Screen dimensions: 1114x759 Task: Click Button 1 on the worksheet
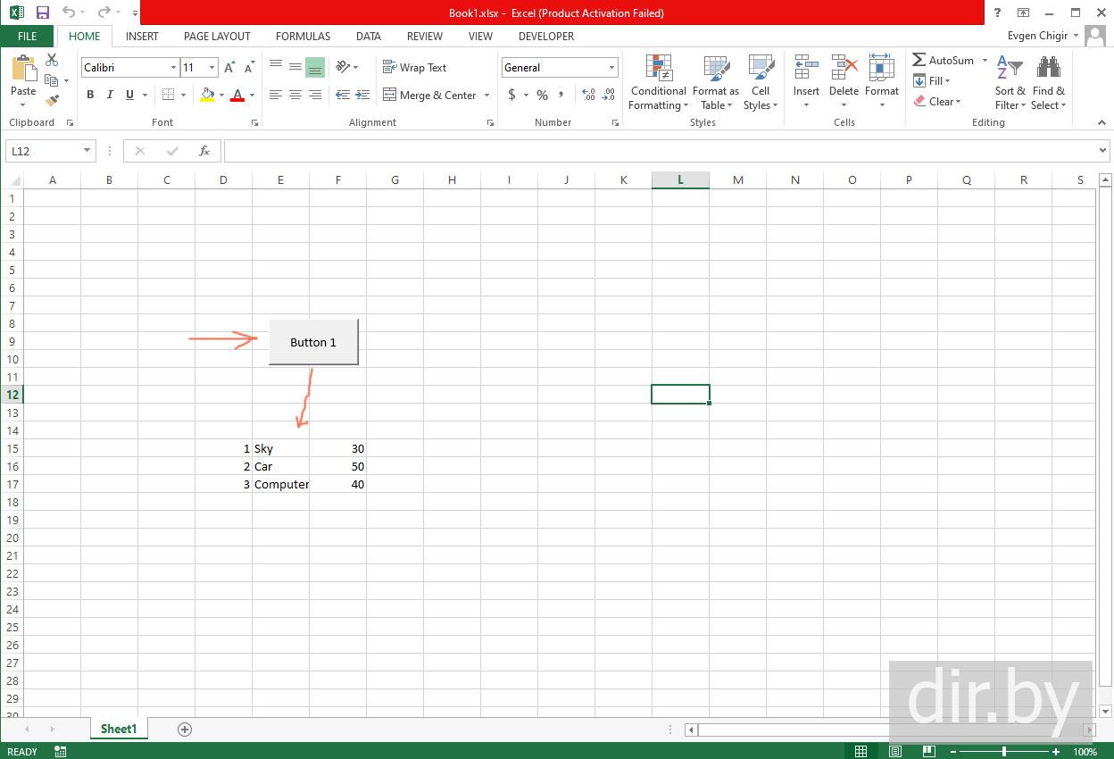(313, 342)
